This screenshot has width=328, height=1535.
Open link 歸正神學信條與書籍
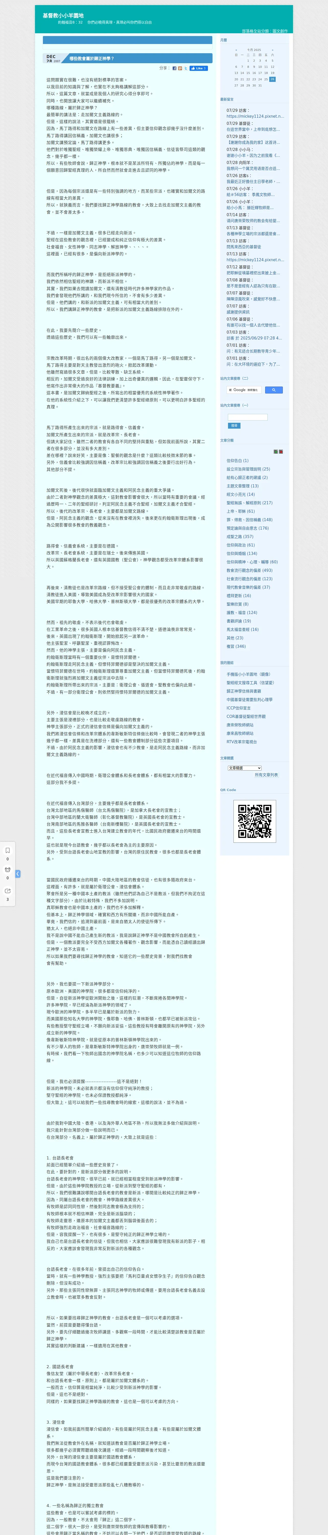click(x=243, y=691)
